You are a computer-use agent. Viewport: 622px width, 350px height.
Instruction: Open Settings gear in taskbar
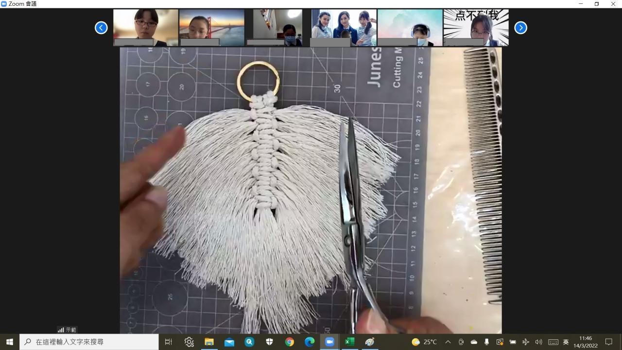coord(189,342)
